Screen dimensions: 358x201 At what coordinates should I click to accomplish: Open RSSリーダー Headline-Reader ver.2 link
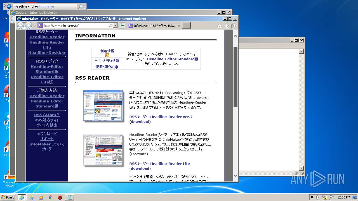tap(161, 117)
